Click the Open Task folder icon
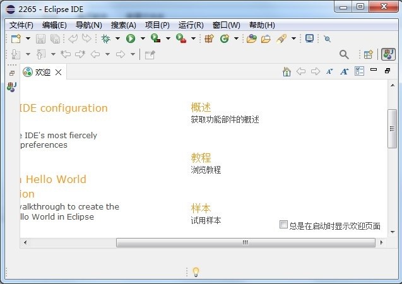The image size is (402, 284). click(266, 39)
